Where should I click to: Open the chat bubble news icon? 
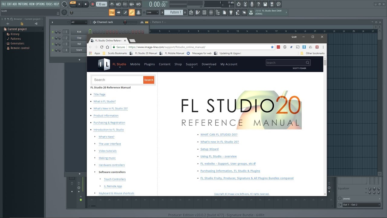[279, 4]
